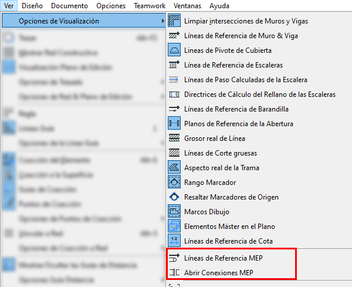The image size is (352, 287).
Task: Click Lineas de Pivote de Cubierta icon
Action: pyautogui.click(x=174, y=50)
